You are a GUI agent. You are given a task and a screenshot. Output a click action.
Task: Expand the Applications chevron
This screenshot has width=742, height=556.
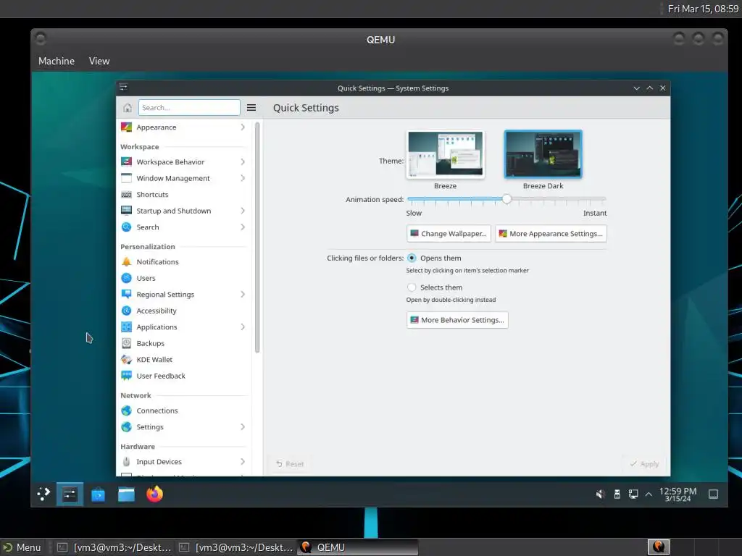coord(242,327)
